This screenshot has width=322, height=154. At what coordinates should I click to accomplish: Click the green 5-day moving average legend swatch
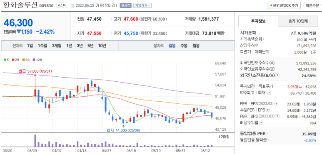click(x=5, y=60)
